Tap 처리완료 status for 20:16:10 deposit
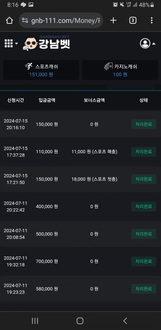The height and width of the screenshot is (330, 161). [144, 124]
